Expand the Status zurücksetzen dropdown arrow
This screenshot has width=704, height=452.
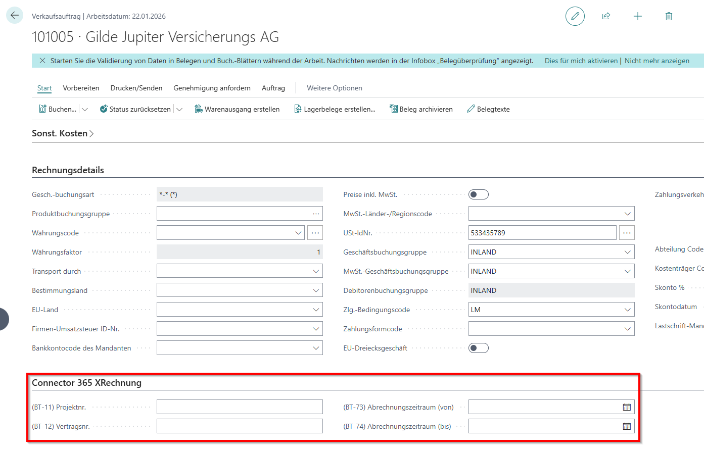(179, 109)
